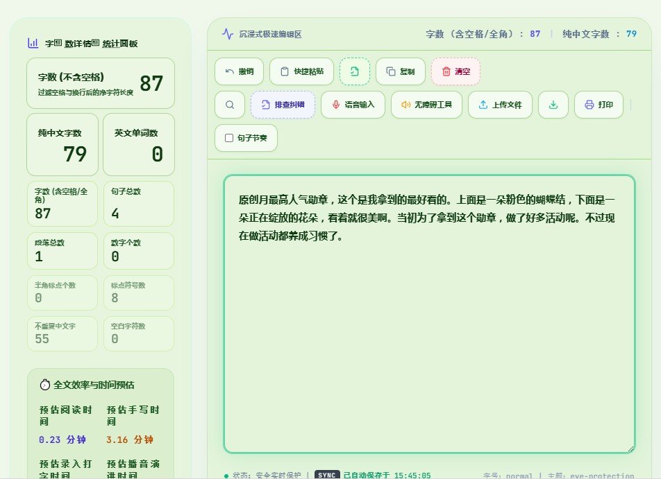
Task: Clear the editor with 清空 button
Action: [x=455, y=71]
